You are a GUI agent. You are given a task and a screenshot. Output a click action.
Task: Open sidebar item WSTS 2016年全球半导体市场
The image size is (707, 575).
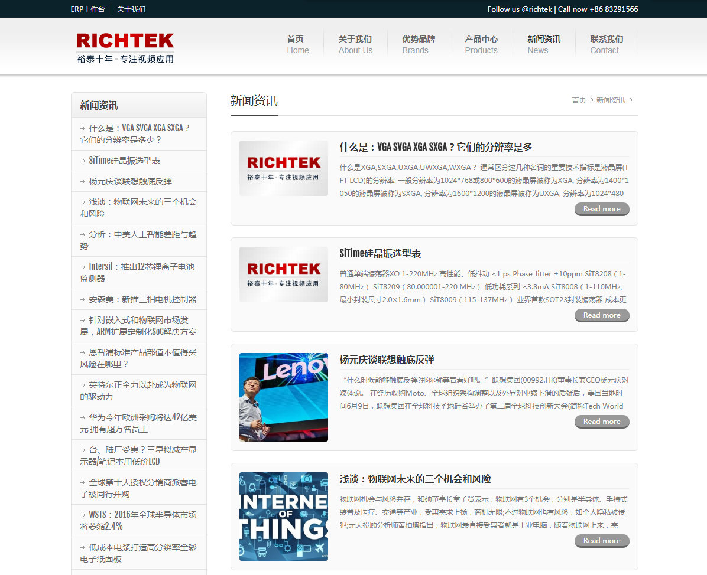(x=139, y=520)
